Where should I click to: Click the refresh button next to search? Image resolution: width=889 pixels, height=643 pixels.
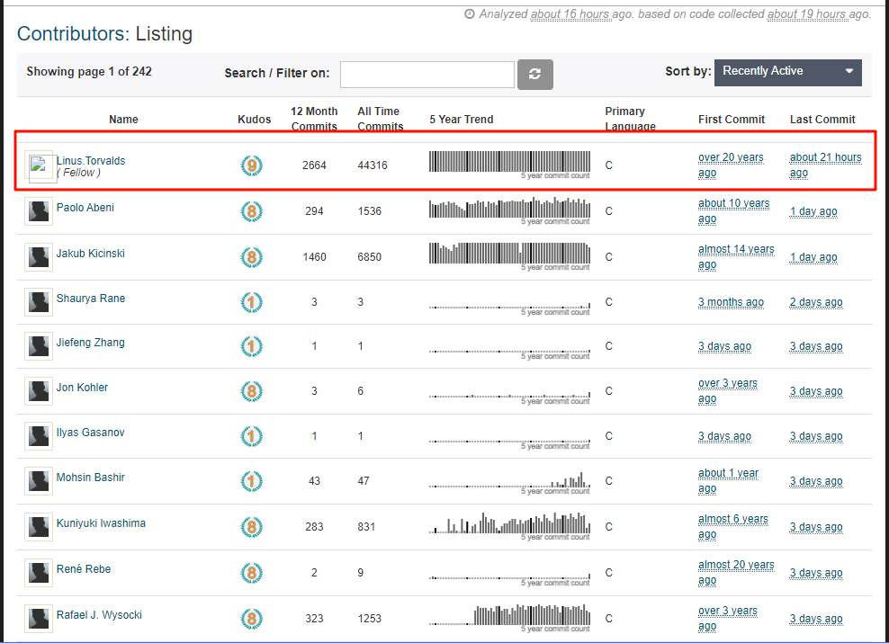[x=534, y=75]
